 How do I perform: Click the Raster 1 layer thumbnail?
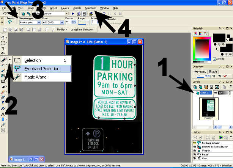(x=209, y=108)
